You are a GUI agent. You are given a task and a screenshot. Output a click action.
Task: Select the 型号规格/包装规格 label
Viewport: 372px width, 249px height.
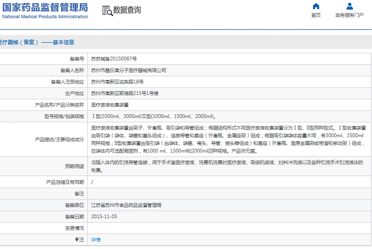64,117
